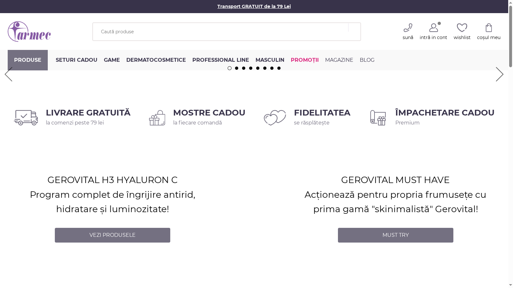Click the double hearts Fidelitatea icon
The width and height of the screenshot is (513, 288).
coord(275,118)
